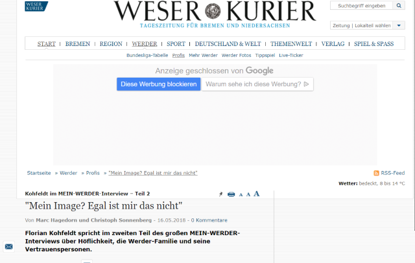Screen dimensions: 415x263
Task: Open the Live-Ticker submenu link
Action: tap(291, 55)
